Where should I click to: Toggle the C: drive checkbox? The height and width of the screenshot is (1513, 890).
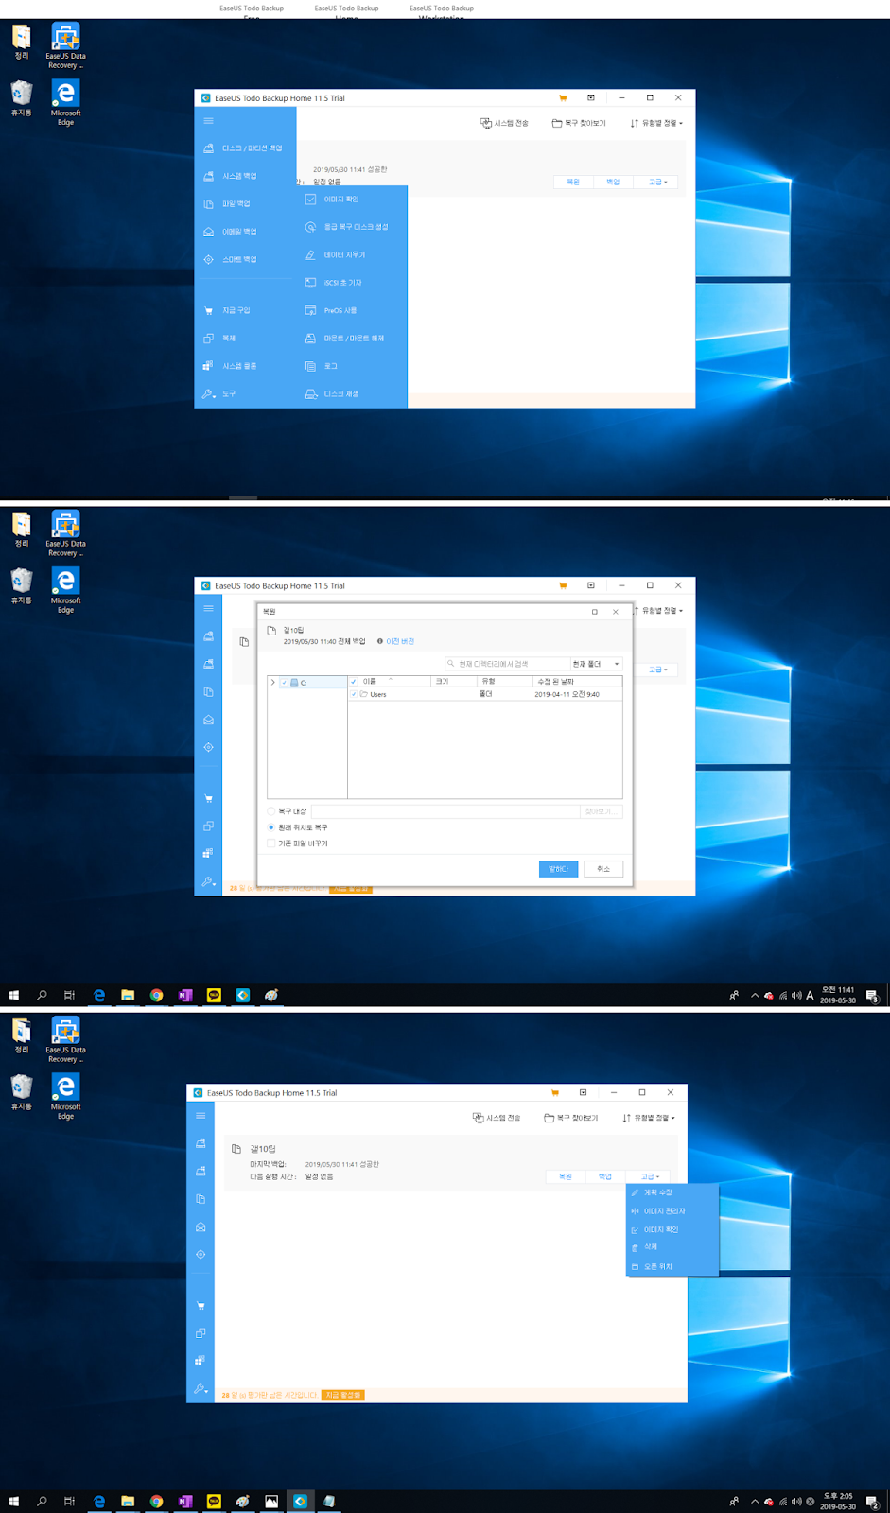pyautogui.click(x=284, y=682)
